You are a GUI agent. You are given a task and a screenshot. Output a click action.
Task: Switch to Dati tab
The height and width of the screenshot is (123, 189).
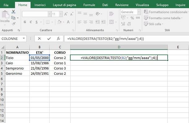(x=105, y=5)
